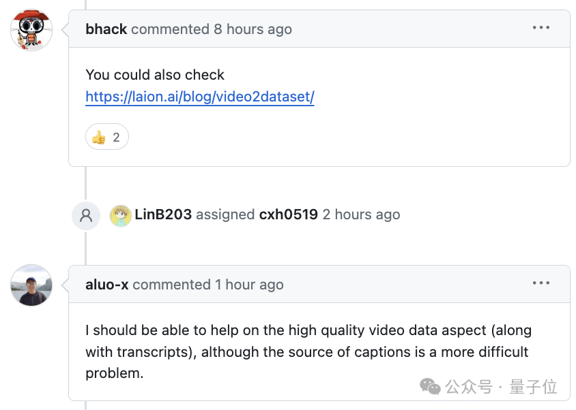
Task: Toggle the thumbs-up reaction showing 2
Action: pos(106,136)
